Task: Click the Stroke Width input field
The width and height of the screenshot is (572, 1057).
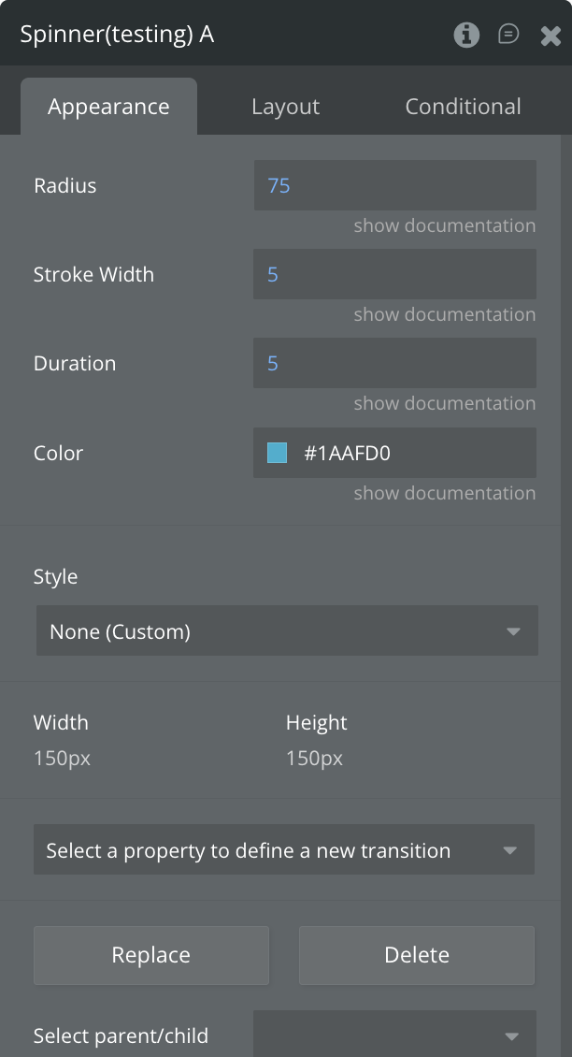Action: [394, 274]
